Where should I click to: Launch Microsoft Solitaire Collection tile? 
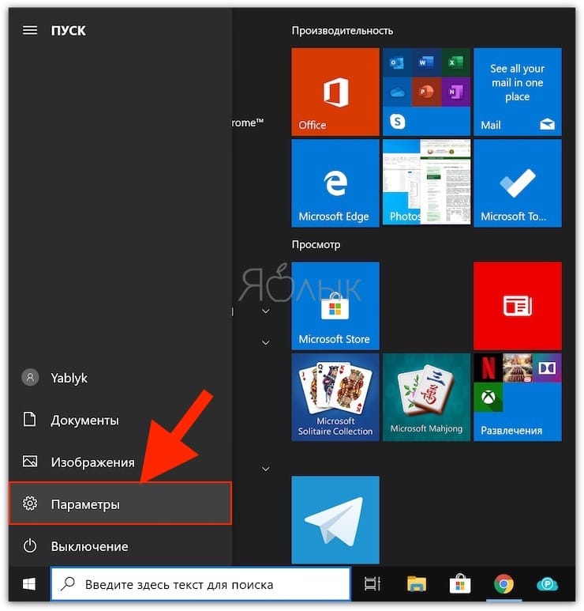[x=335, y=397]
